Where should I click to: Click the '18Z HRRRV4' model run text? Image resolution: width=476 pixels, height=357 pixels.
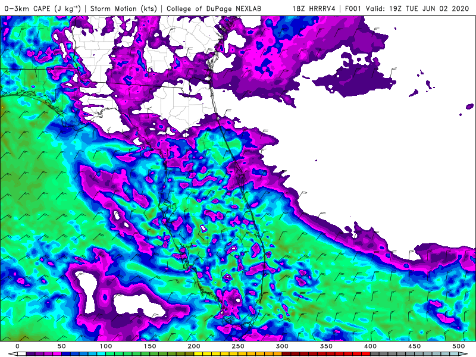(x=314, y=8)
